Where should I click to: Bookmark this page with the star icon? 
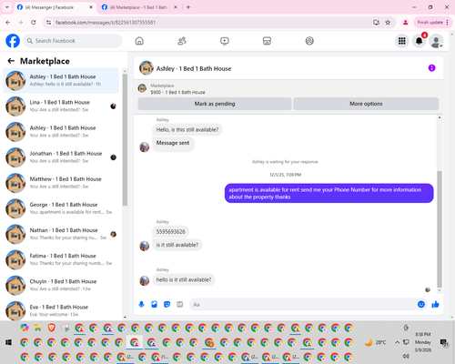tap(388, 23)
